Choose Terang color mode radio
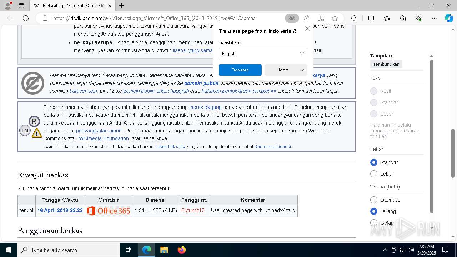 [374, 211]
